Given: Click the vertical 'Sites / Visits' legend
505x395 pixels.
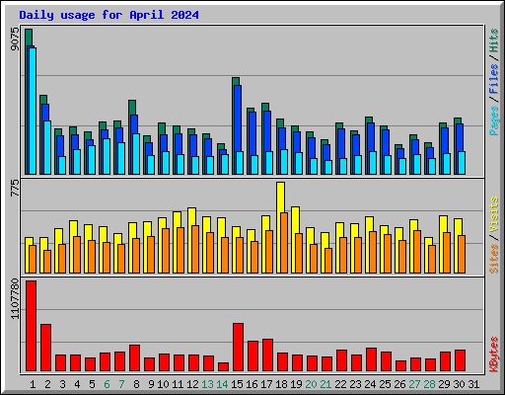Looking at the screenshot, I should coord(494,235).
